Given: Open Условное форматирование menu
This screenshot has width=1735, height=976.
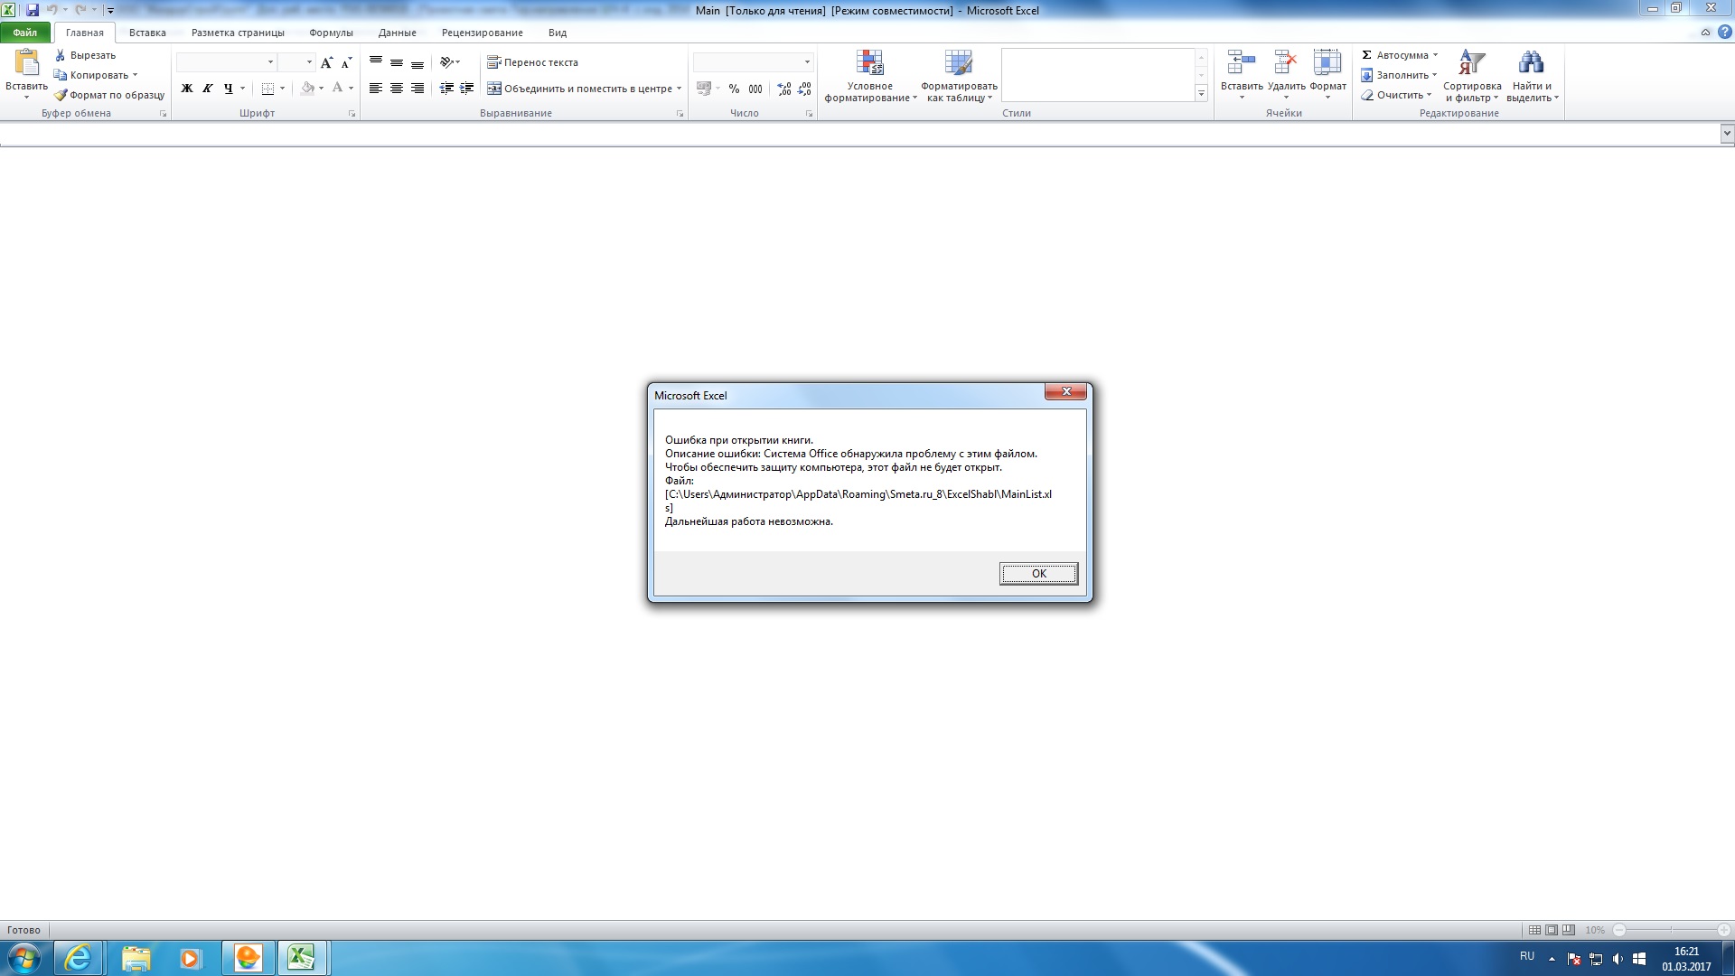Looking at the screenshot, I should [870, 76].
